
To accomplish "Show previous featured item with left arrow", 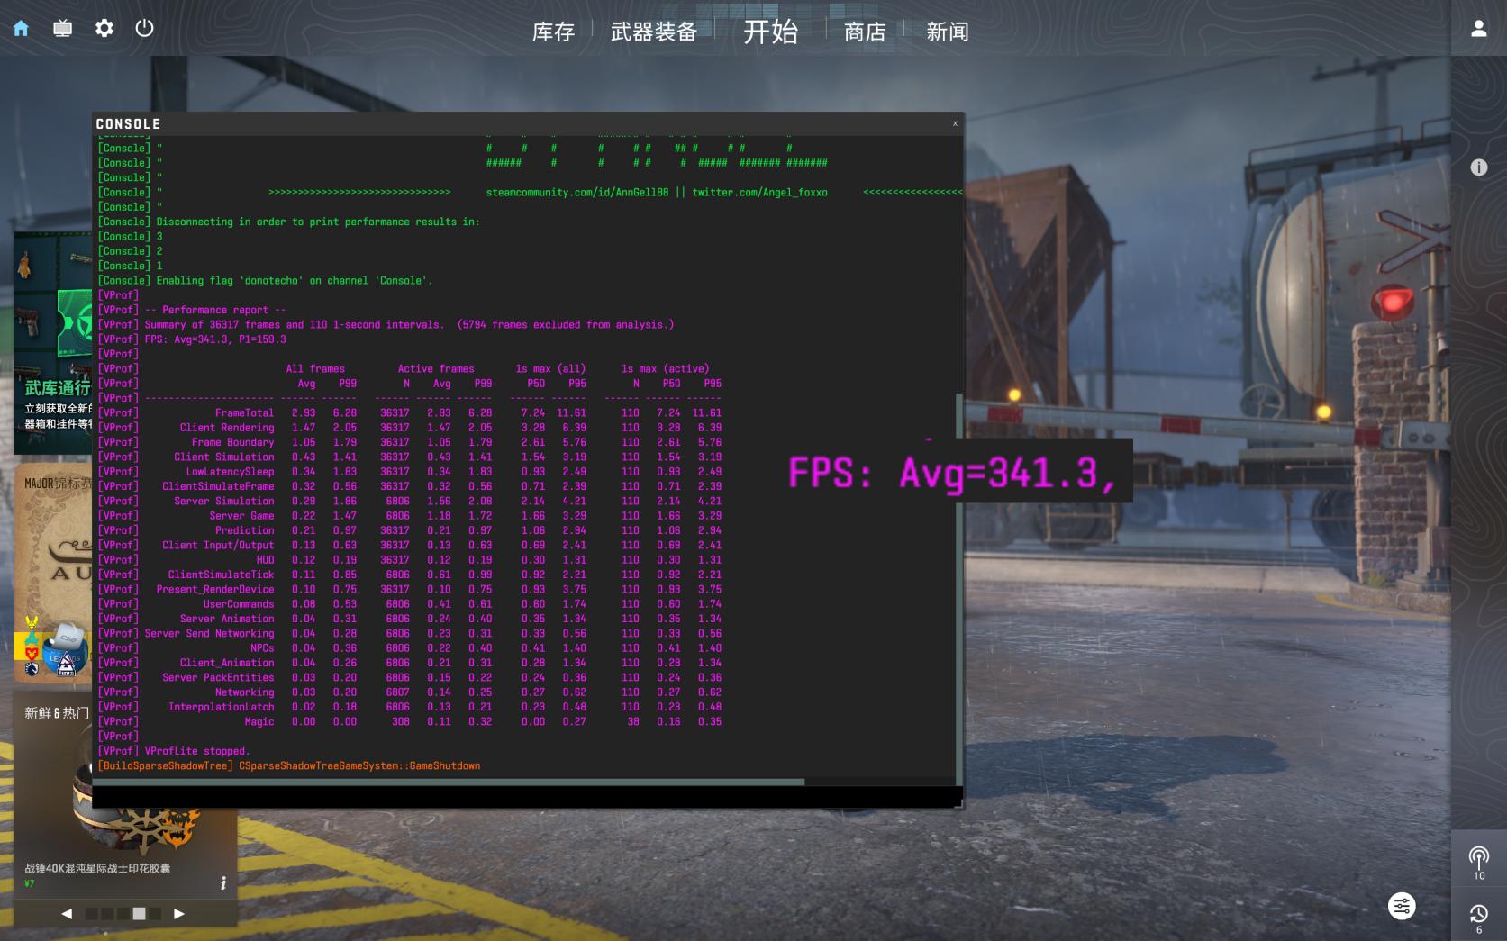I will point(67,913).
